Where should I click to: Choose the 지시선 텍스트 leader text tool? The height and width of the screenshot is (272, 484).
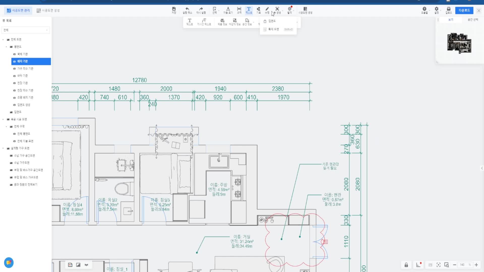coord(204,22)
